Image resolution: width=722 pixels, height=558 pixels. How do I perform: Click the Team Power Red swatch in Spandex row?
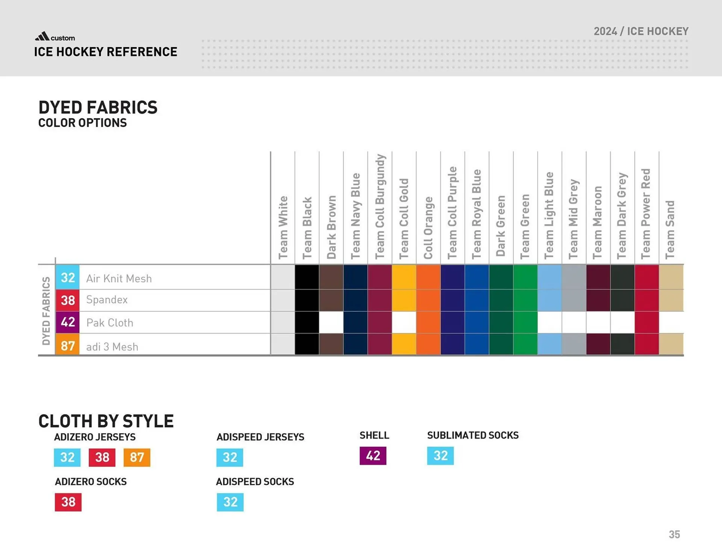647,300
